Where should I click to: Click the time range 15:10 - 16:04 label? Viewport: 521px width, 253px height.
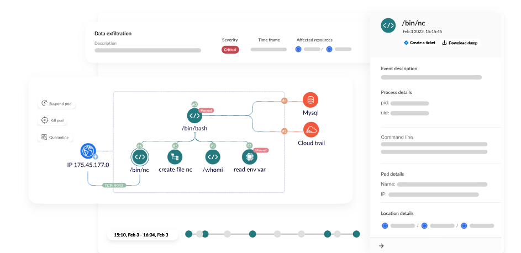(x=141, y=235)
